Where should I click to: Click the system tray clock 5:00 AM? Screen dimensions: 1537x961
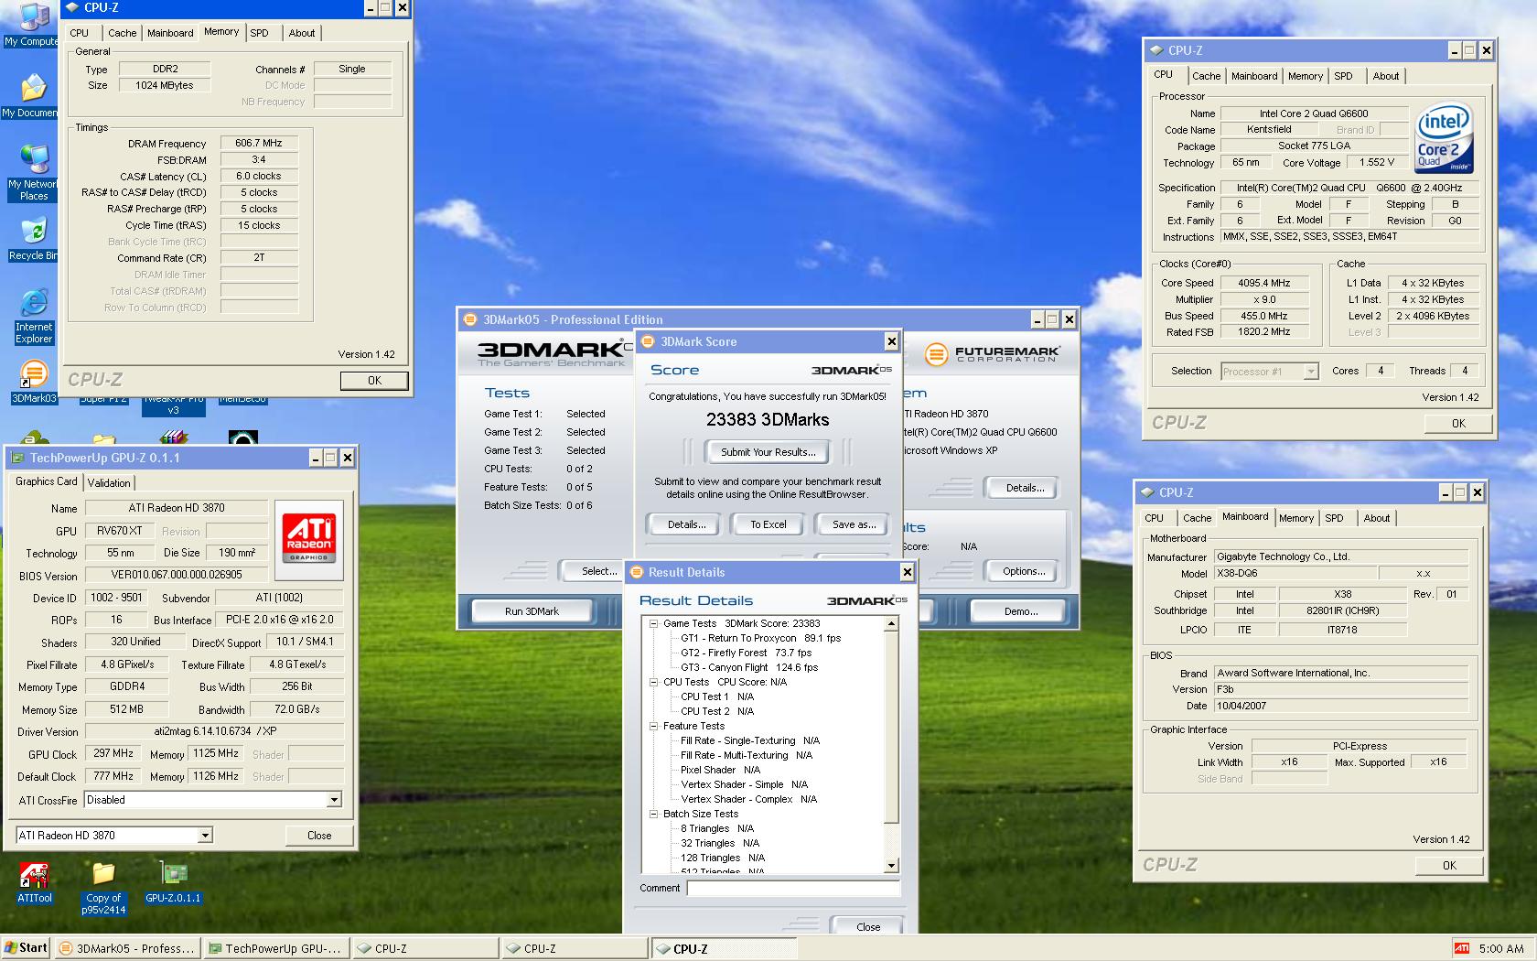point(1500,948)
